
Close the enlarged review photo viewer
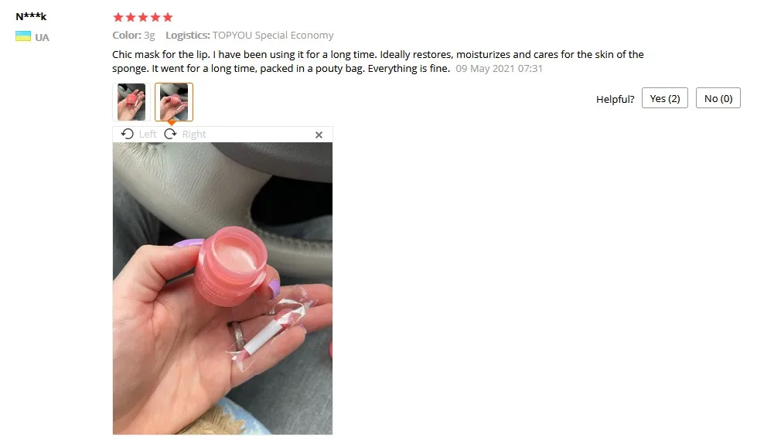(319, 135)
